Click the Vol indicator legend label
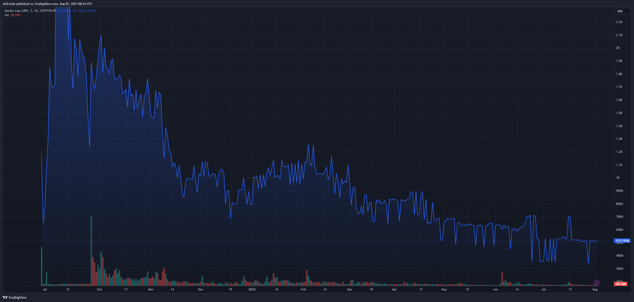This screenshot has width=634, height=302. click(x=7, y=15)
